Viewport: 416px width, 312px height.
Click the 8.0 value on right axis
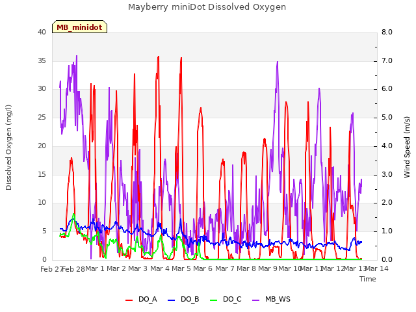click(387, 32)
